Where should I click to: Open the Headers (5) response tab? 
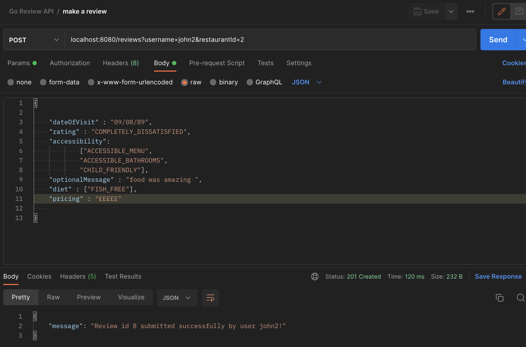pos(78,276)
